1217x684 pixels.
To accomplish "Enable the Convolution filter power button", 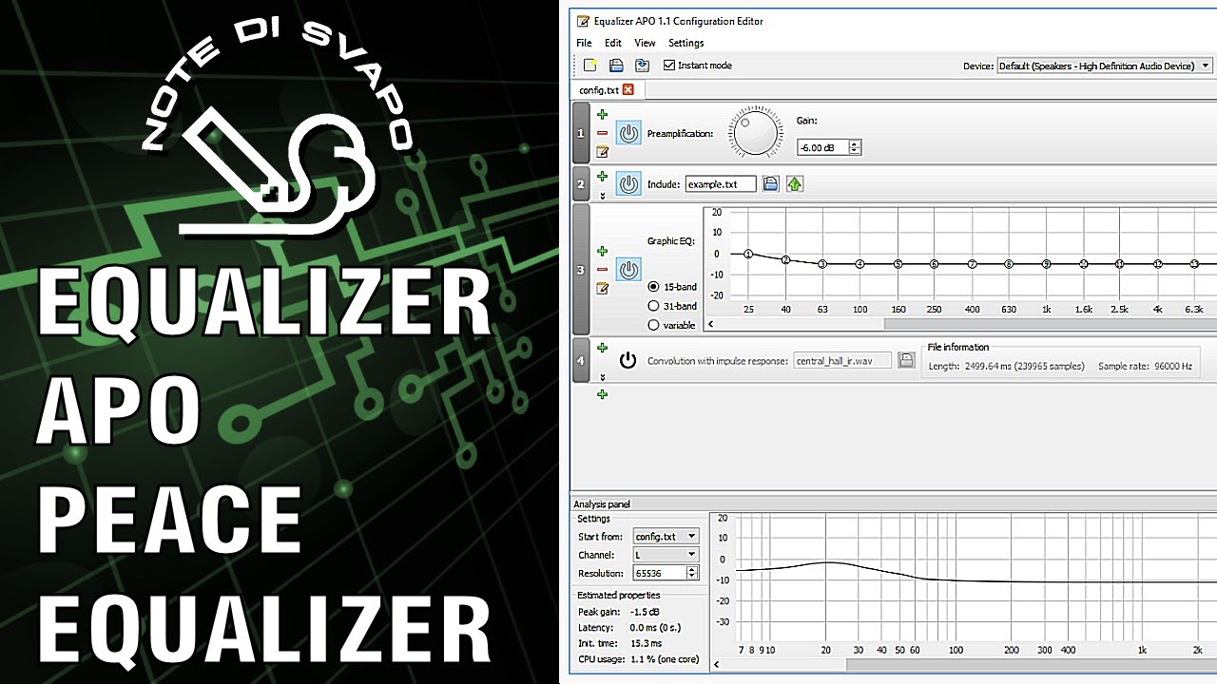I will click(x=628, y=360).
